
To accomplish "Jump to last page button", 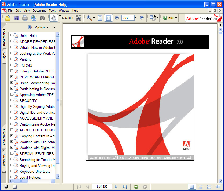I will coord(125,187).
